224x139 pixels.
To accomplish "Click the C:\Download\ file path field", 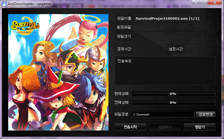I will tap(163, 114).
